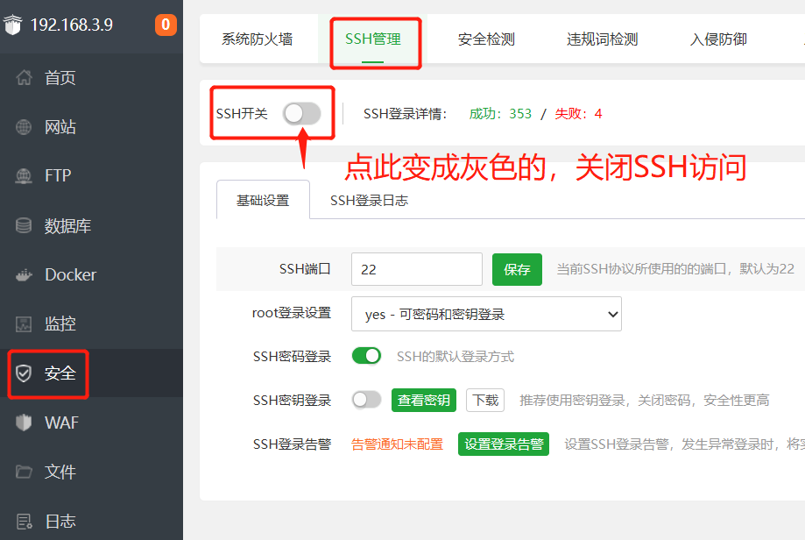Click the 查看密钥 button
The width and height of the screenshot is (805, 540).
[x=424, y=400]
